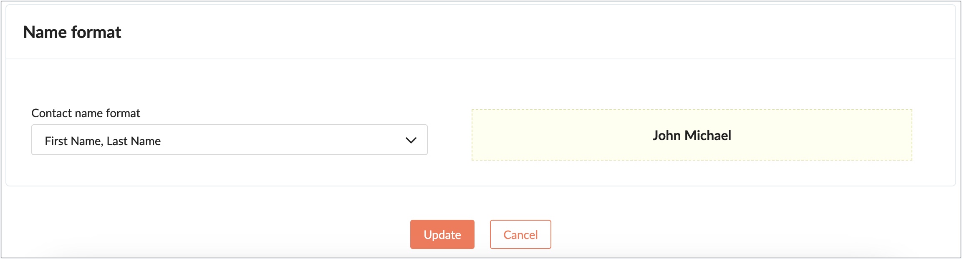Screen dimensions: 962x259
Task: Open the Contact name format dropdown
Action: [x=229, y=140]
